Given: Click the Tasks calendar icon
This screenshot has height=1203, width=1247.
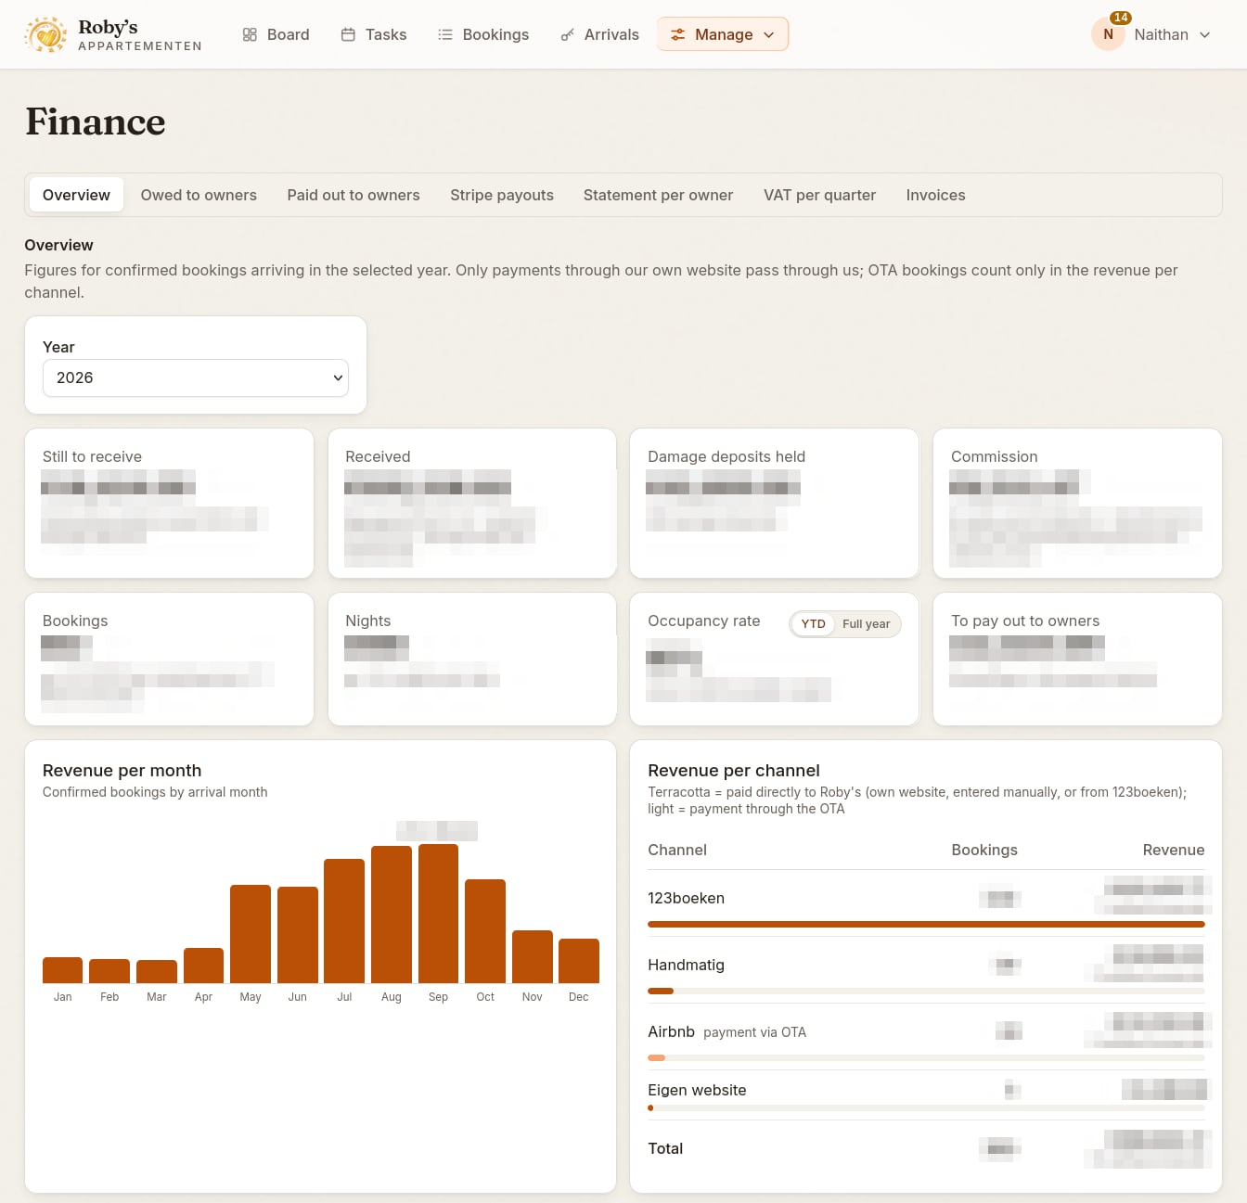Looking at the screenshot, I should (x=348, y=34).
